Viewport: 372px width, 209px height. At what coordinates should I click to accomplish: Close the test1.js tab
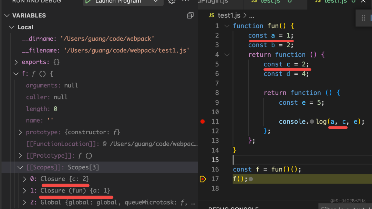click(363, 1)
